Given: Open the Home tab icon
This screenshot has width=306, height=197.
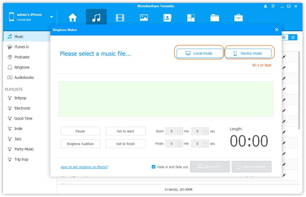Looking at the screenshot, I should point(73,18).
